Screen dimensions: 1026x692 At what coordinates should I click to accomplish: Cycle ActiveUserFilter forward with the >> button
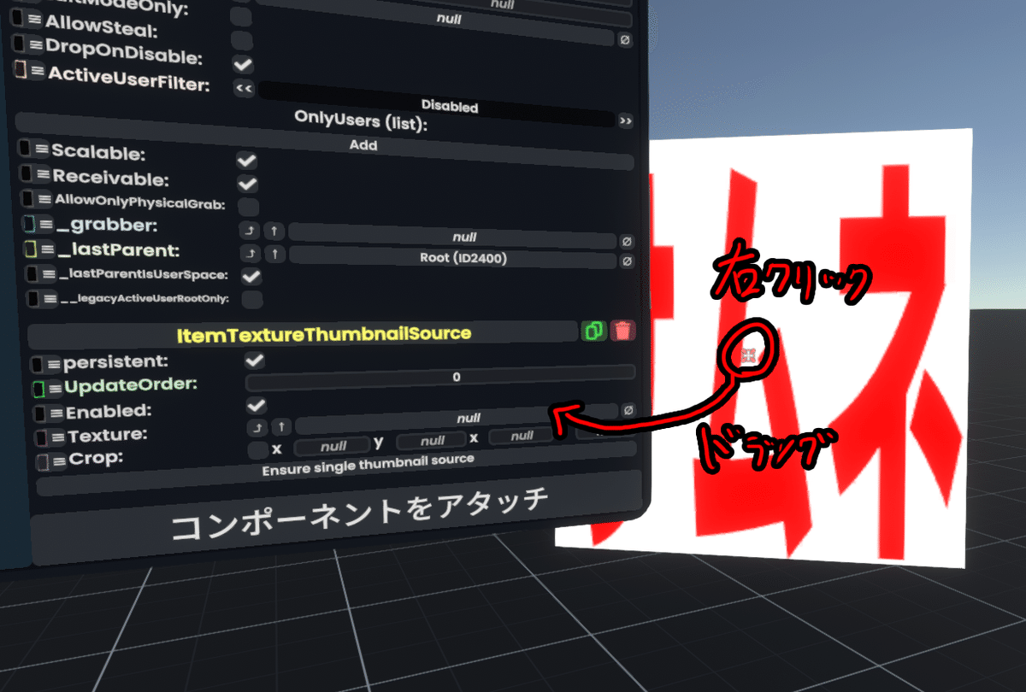[x=626, y=120]
